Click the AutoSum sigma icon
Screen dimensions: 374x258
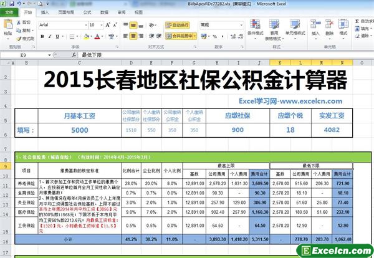pos(357,21)
